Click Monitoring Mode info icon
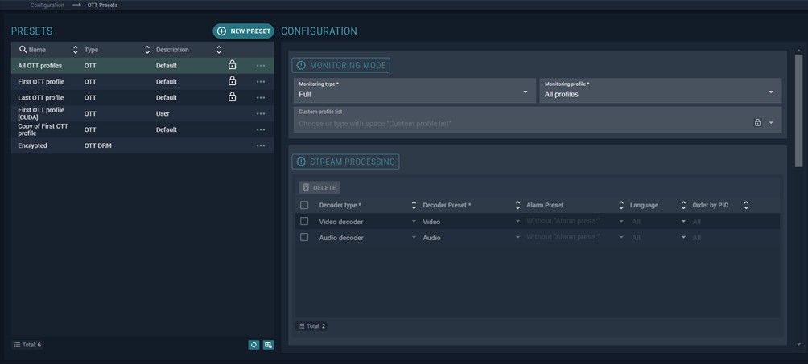Screen dimensions: 808x364 (x=302, y=65)
